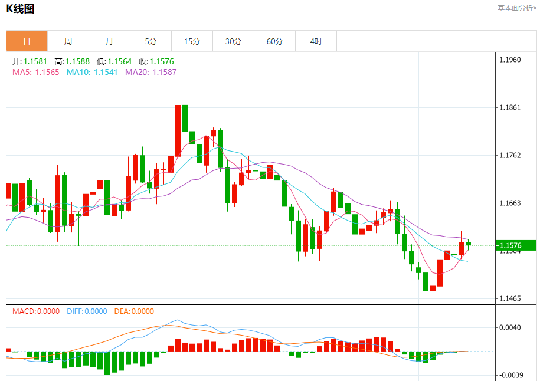Viewport: 540px width, 381px height.
Task: Click the 开: 1.1581 open price
Action: [x=30, y=61]
